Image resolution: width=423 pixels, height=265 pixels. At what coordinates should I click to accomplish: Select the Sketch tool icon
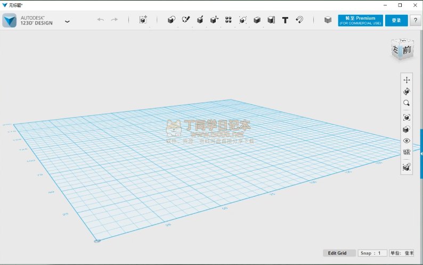186,20
